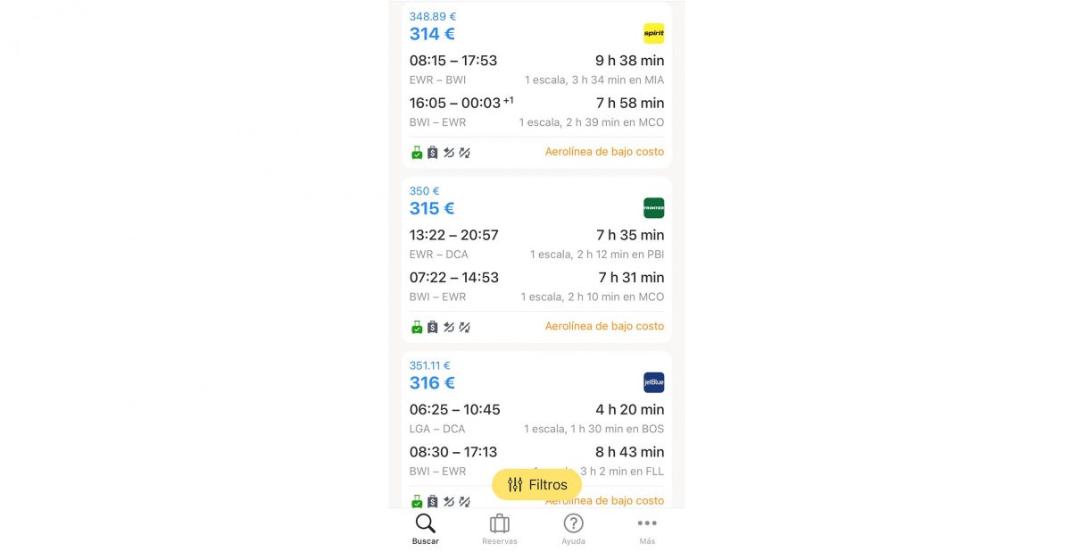Click the green carry-on included icon on Frontier flight
The width and height of the screenshot is (1071, 552).
click(417, 327)
